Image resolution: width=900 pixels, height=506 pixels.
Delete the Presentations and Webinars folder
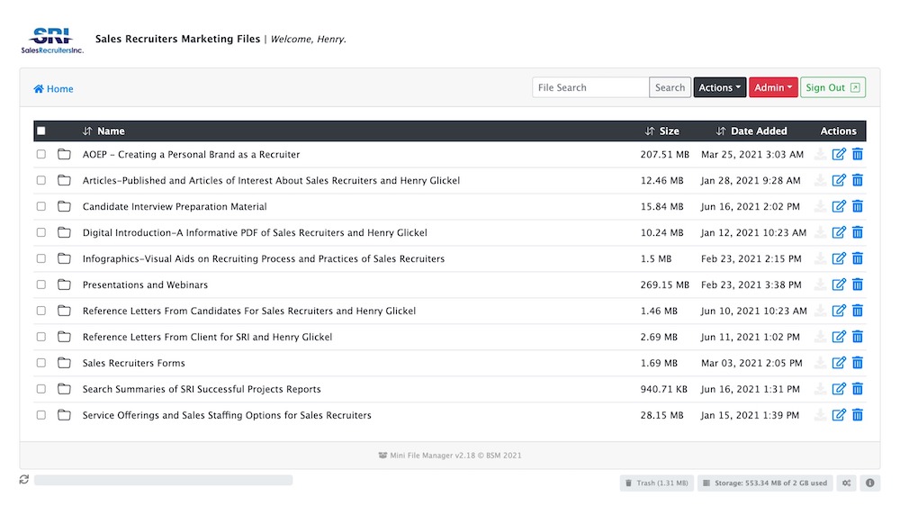click(858, 285)
